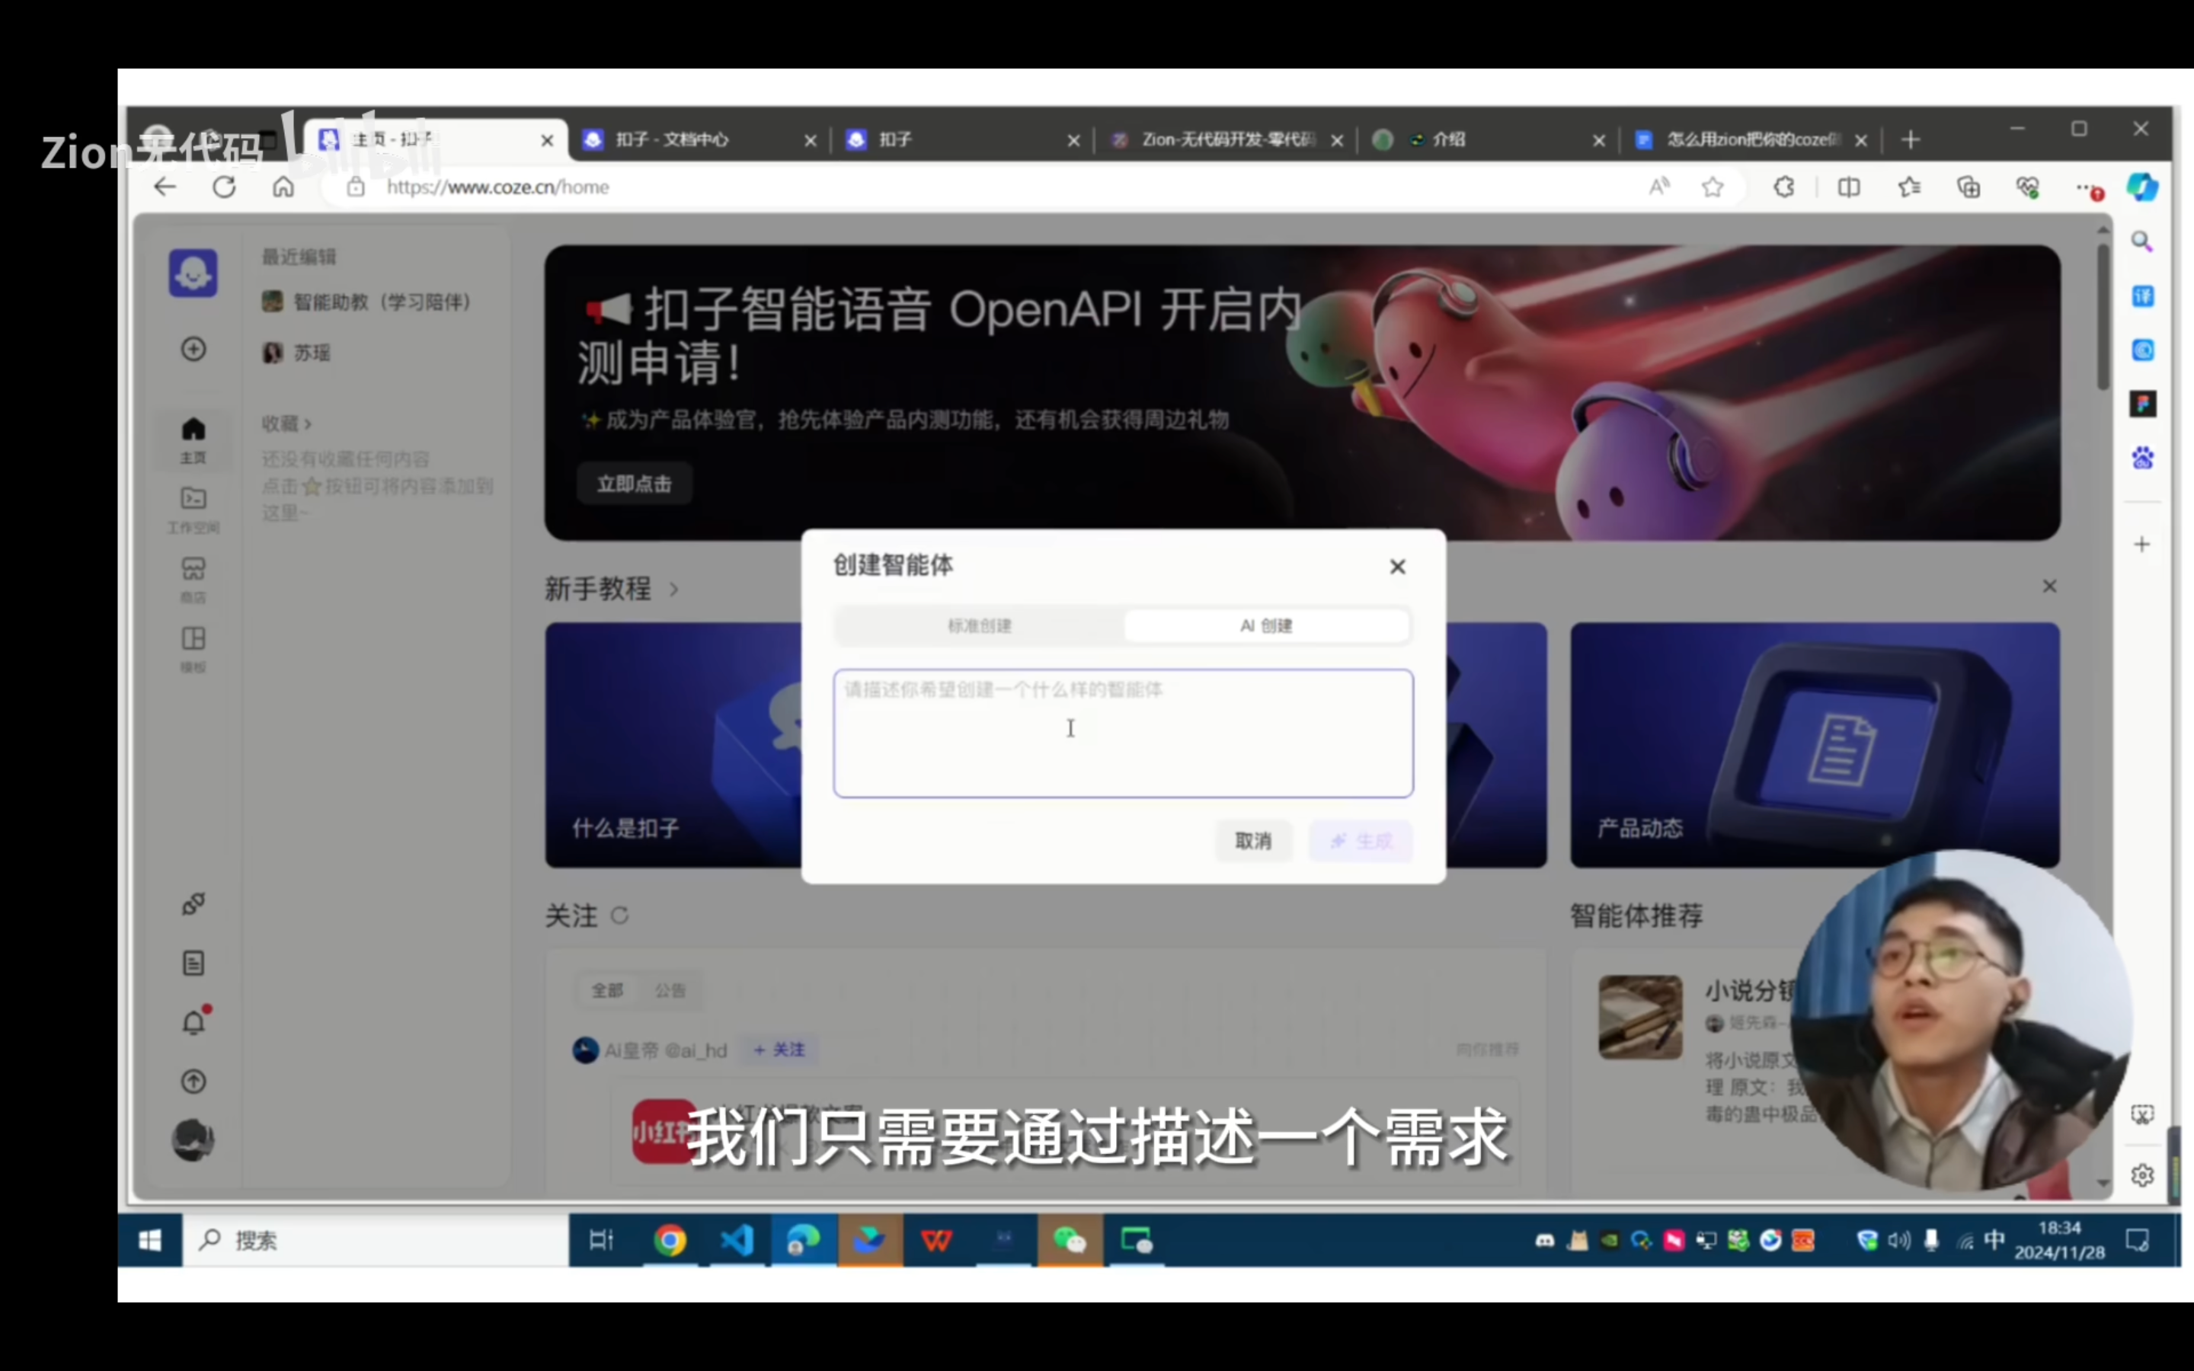This screenshot has height=1371, width=2194.
Task: Open the store icon in Coze sidebar
Action: coord(193,580)
